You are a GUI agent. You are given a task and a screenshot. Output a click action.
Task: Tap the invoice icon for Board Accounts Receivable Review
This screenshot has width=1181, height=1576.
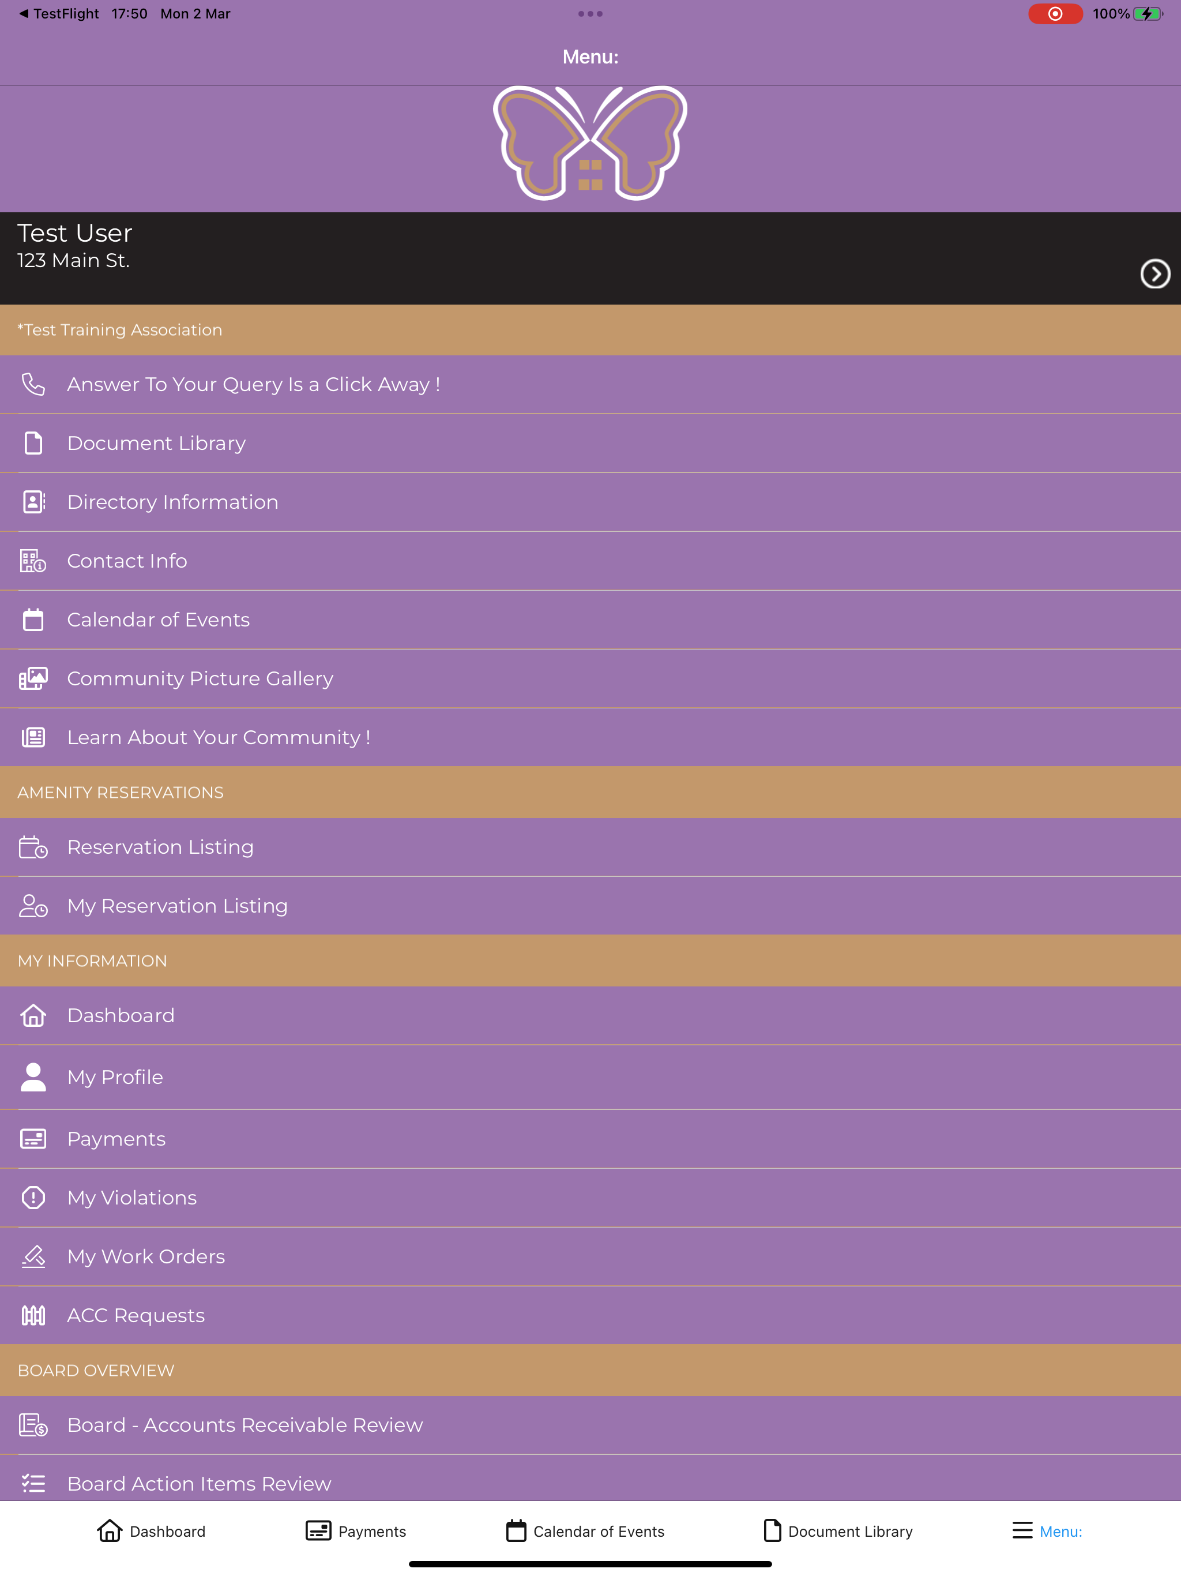(x=33, y=1425)
